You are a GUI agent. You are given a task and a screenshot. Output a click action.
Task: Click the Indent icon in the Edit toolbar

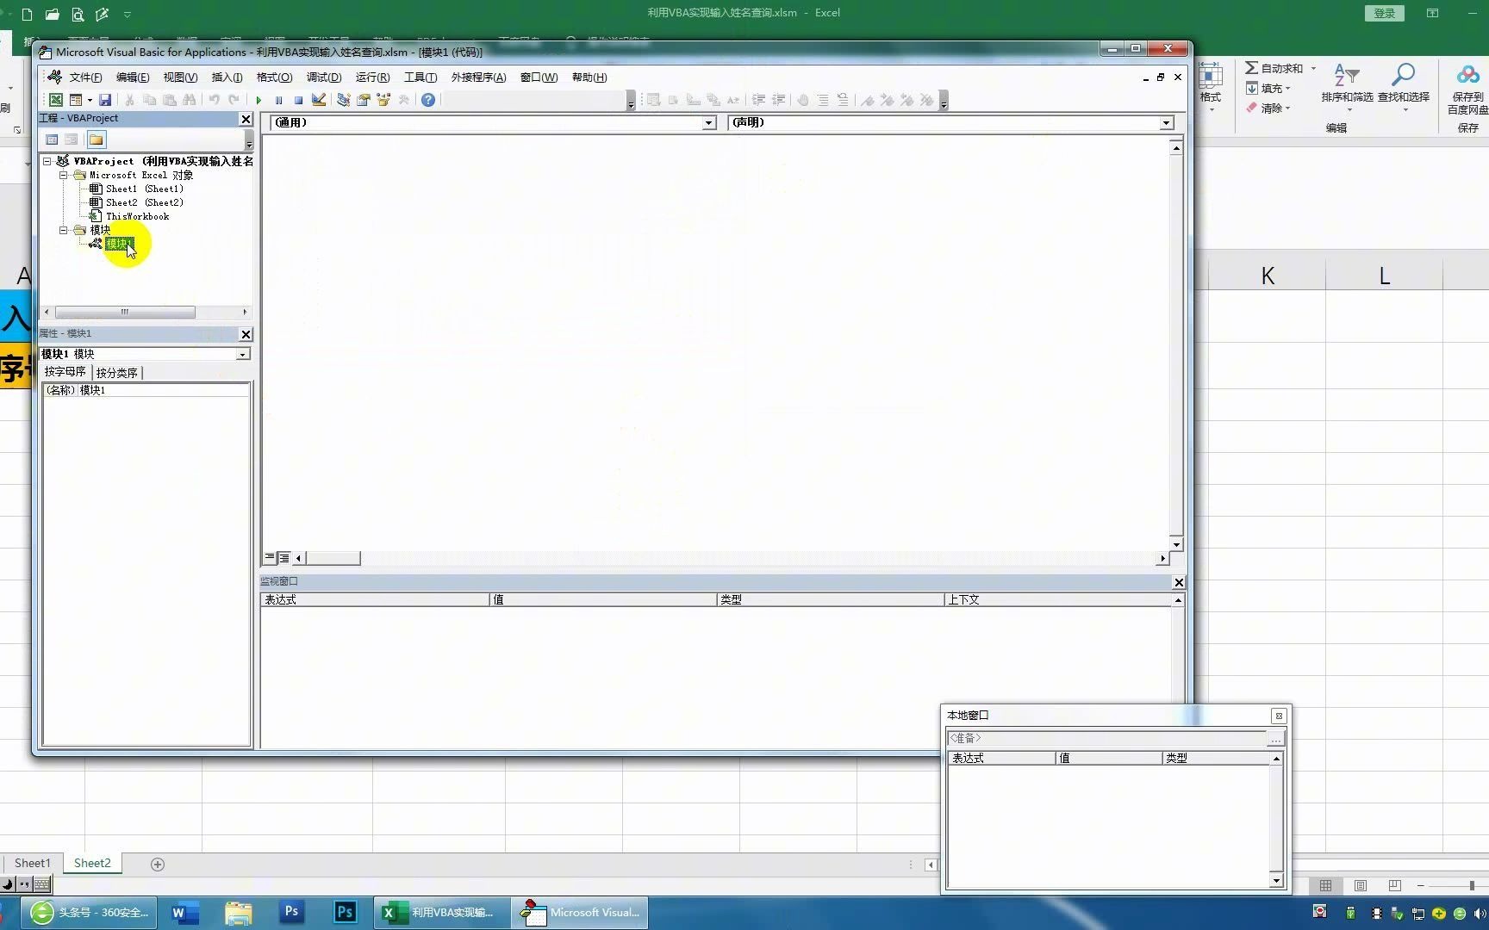coord(758,100)
